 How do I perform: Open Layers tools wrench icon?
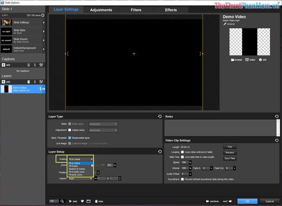coord(41,82)
